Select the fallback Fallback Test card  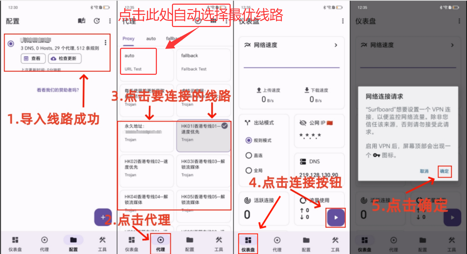point(204,65)
